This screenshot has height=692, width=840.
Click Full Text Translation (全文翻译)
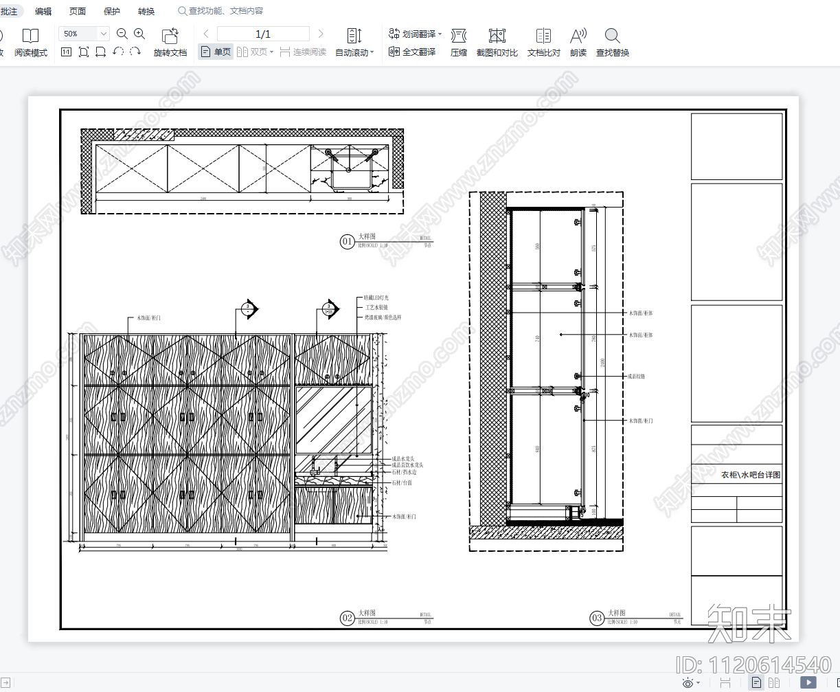point(412,52)
